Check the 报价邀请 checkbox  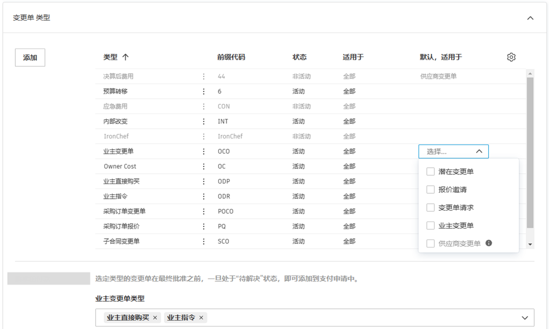pos(430,190)
